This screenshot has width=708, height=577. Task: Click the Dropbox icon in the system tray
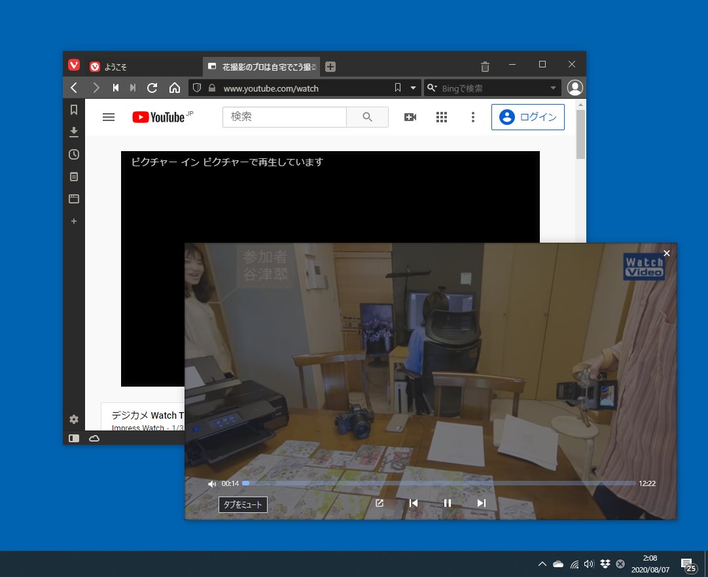click(605, 563)
